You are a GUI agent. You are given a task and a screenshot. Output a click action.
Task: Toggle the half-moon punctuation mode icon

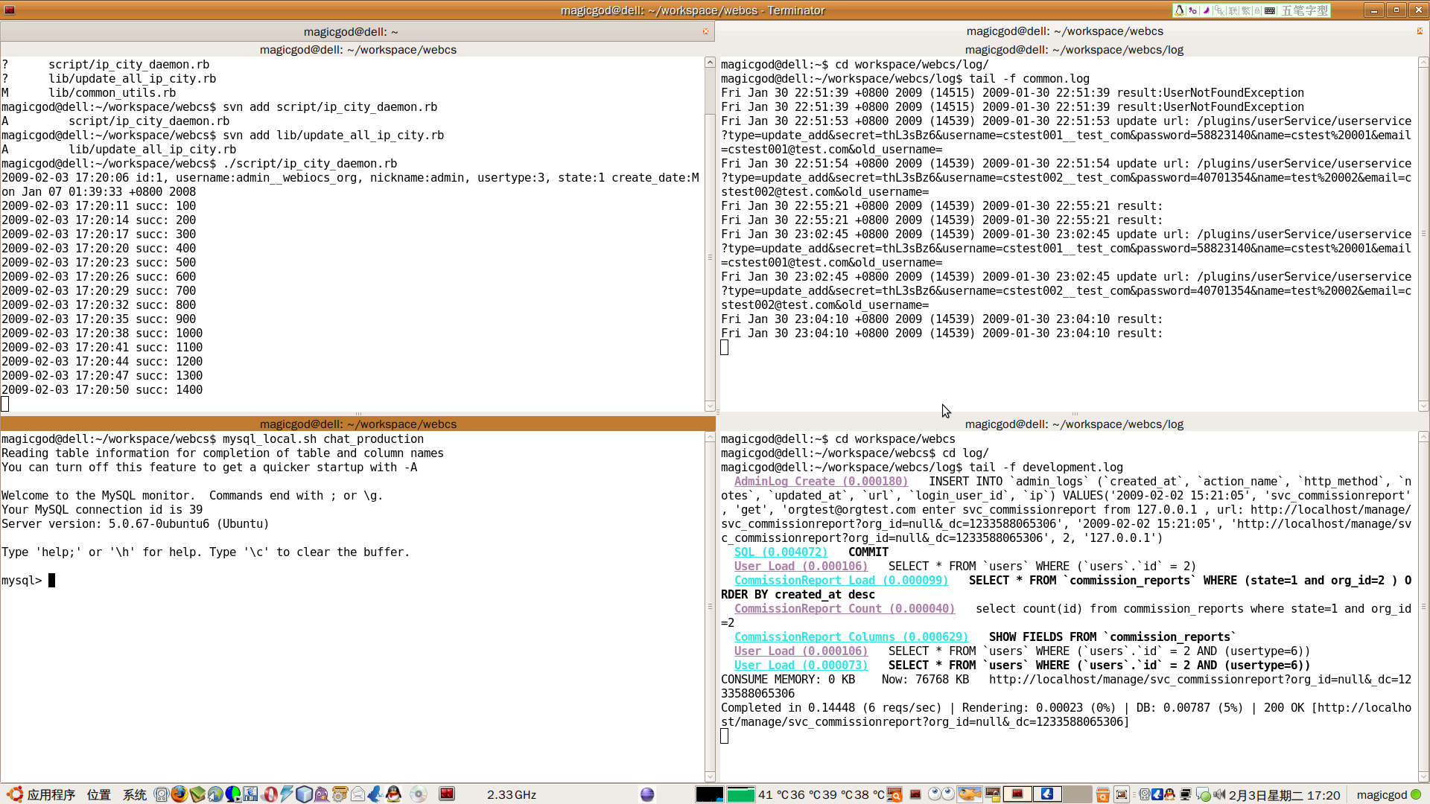pyautogui.click(x=1206, y=10)
